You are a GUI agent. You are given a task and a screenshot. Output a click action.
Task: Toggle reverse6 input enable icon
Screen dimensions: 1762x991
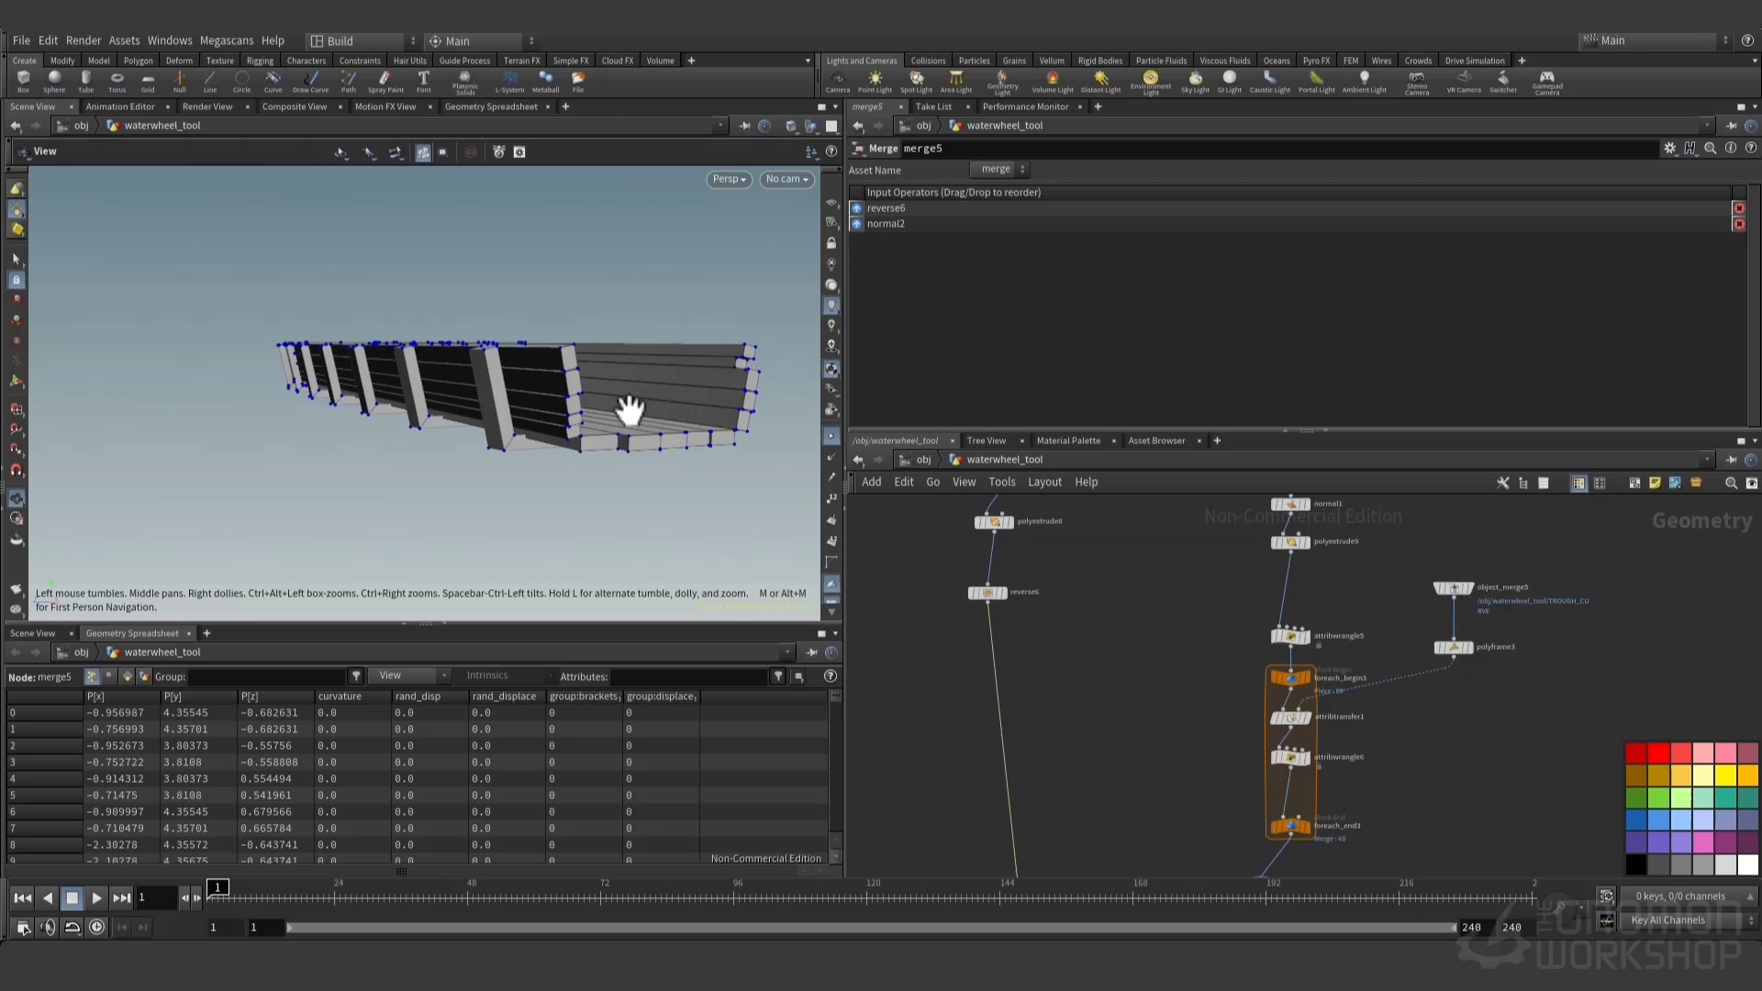pos(856,208)
